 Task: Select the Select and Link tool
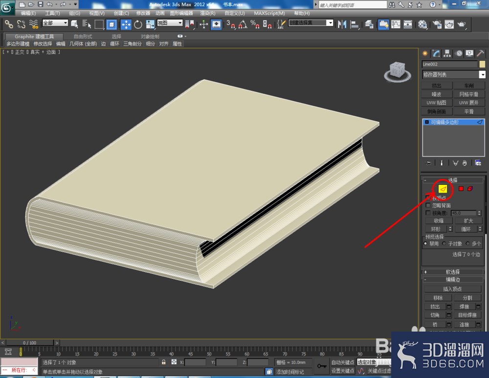click(x=8, y=24)
